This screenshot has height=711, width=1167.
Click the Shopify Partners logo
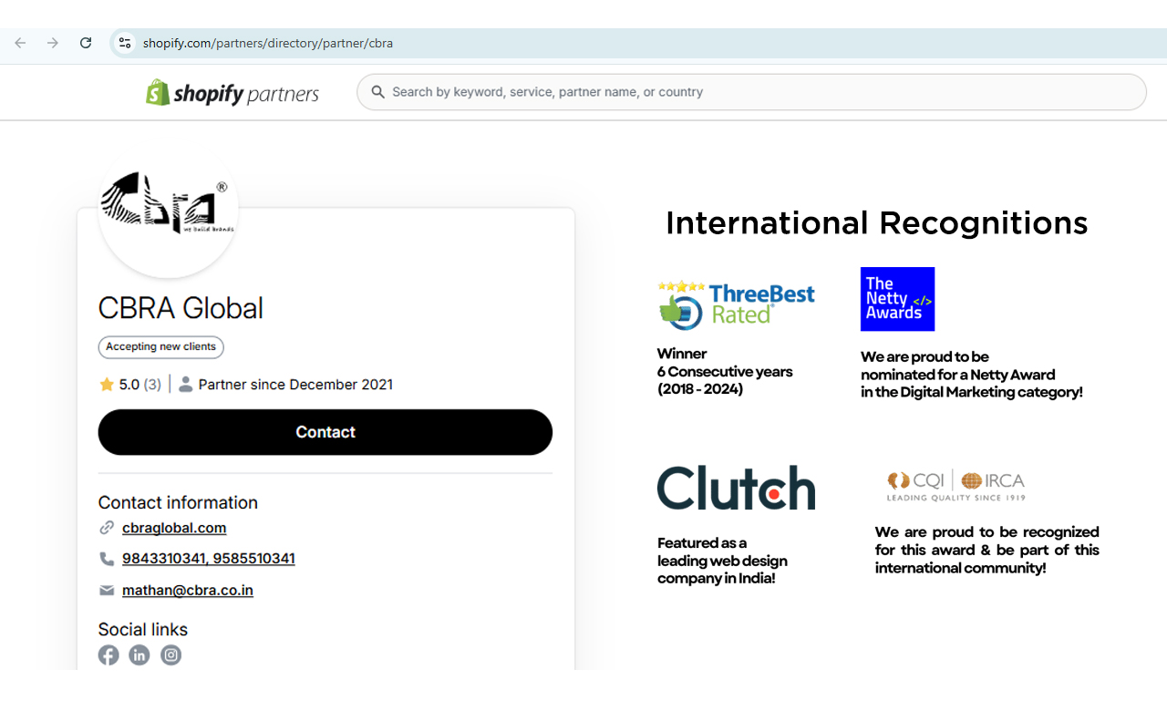pos(232,93)
